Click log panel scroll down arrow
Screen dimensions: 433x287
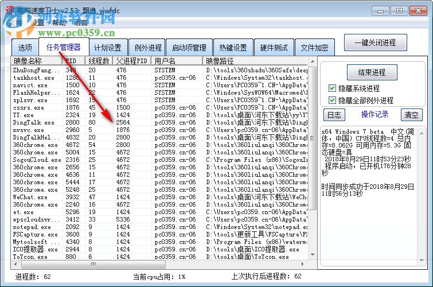tap(422, 260)
